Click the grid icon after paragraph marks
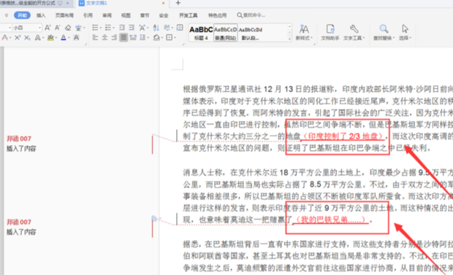The image size is (453, 275). (180, 28)
